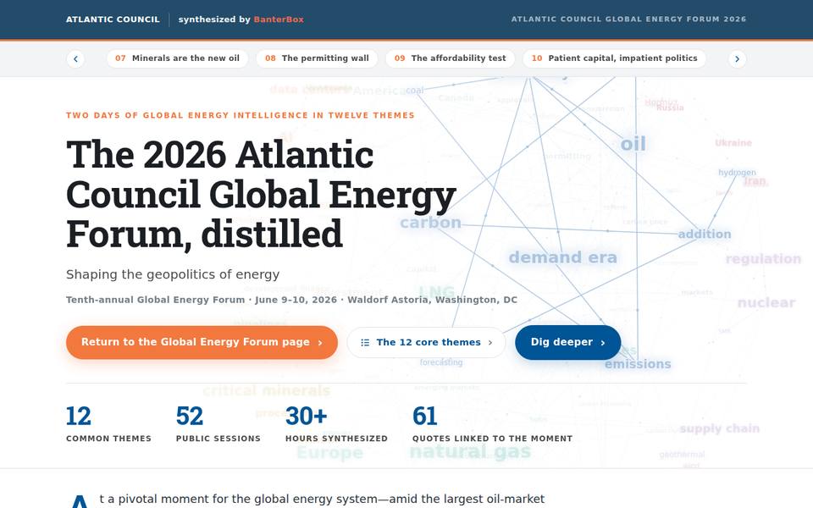Click the BanterBox link in header
This screenshot has height=508, width=813.
coord(279,19)
